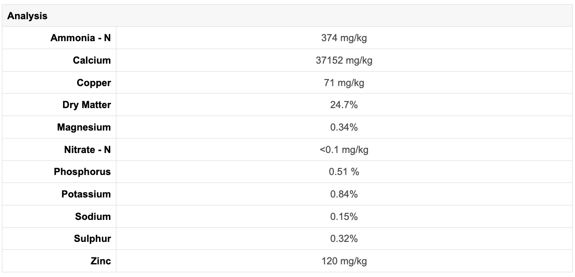This screenshot has width=575, height=277.
Task: Select the Ammonia - N row label
Action: coord(80,38)
